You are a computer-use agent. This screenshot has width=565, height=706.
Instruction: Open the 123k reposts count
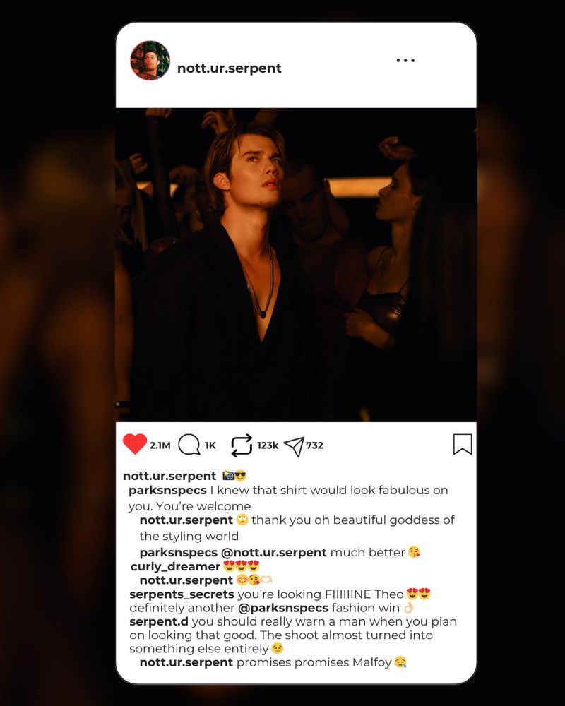pyautogui.click(x=268, y=445)
